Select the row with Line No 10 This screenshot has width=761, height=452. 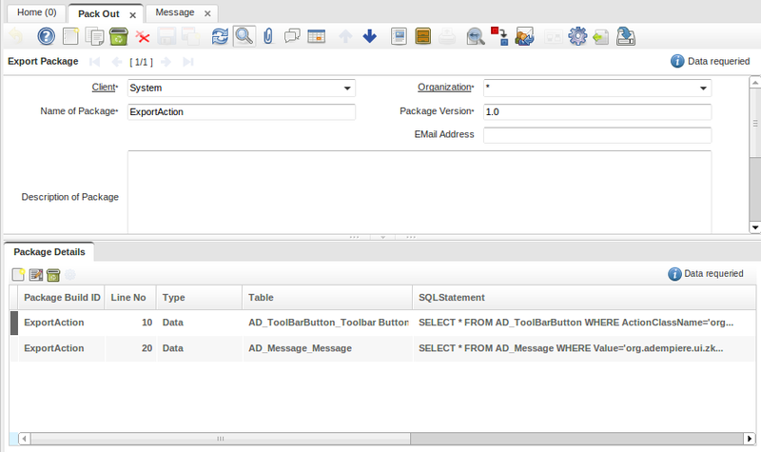[x=382, y=323]
